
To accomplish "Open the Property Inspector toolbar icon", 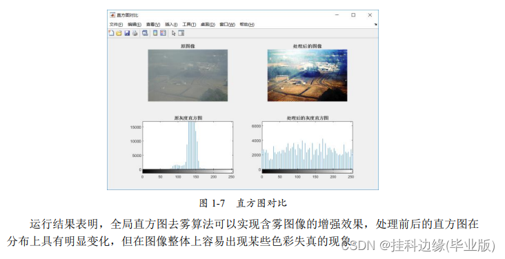I will click(181, 33).
